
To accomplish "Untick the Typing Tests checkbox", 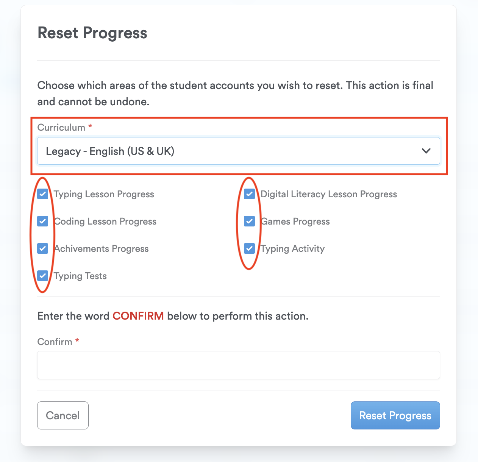I will point(43,276).
